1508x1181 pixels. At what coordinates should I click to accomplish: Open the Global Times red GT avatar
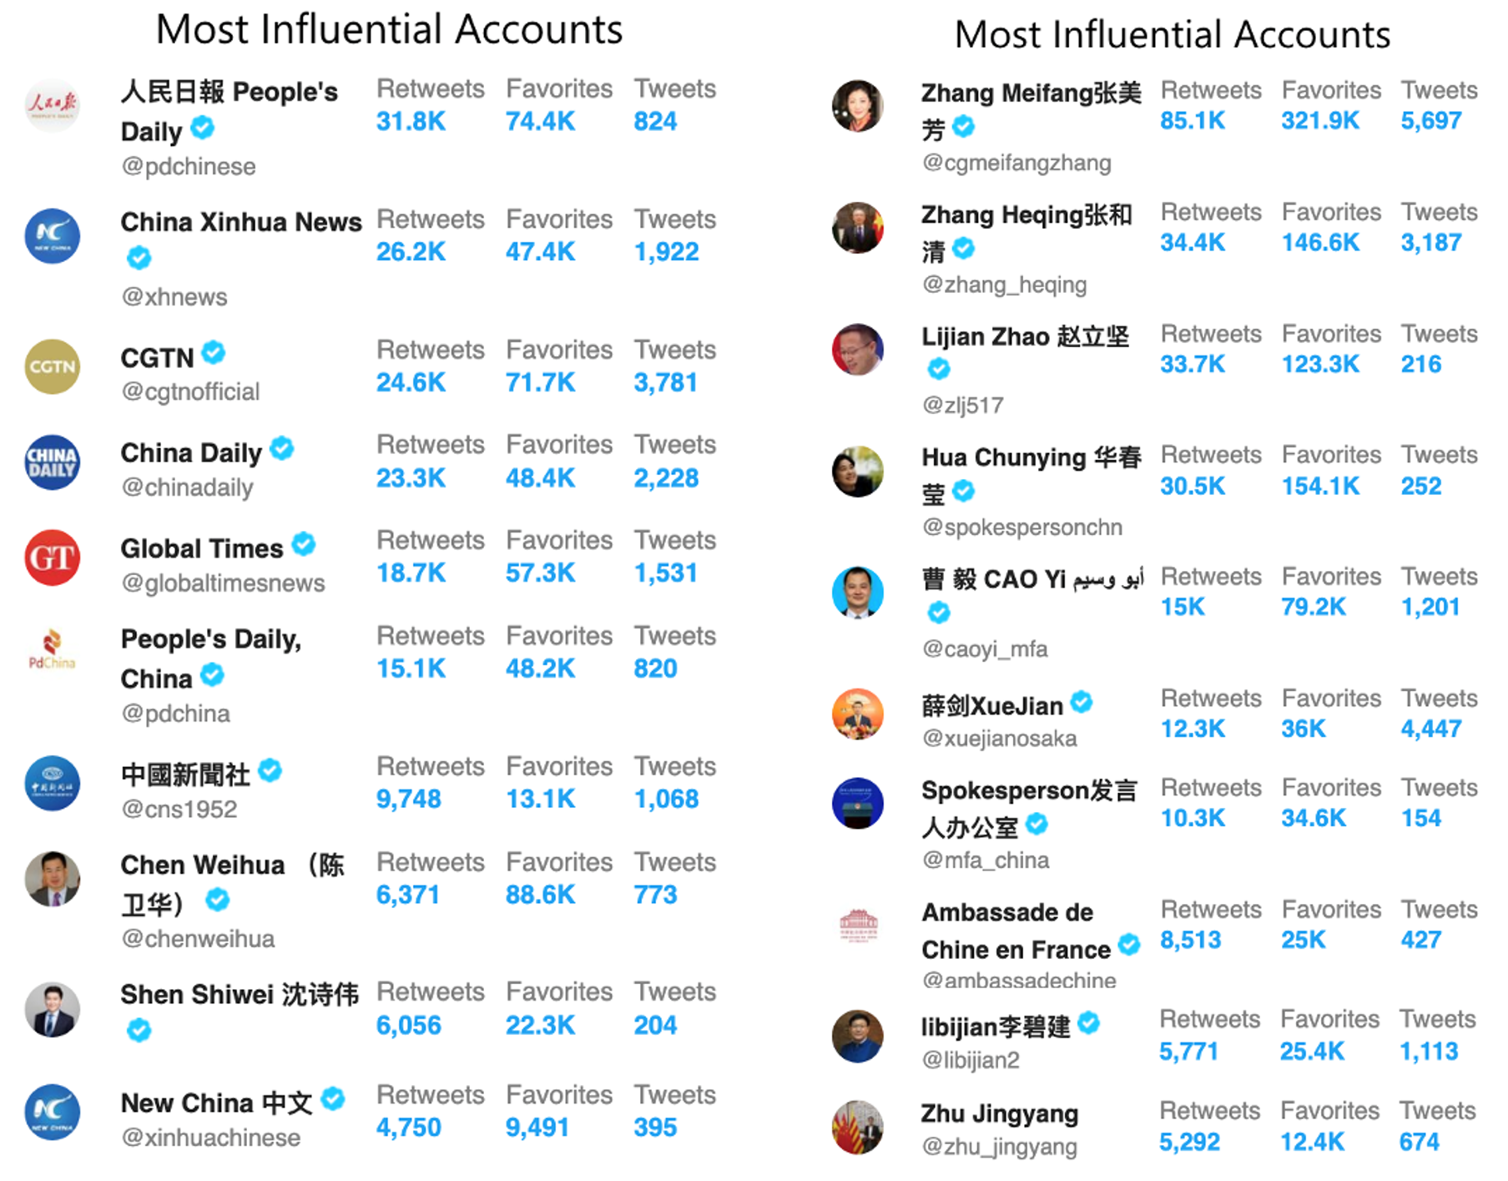53,557
